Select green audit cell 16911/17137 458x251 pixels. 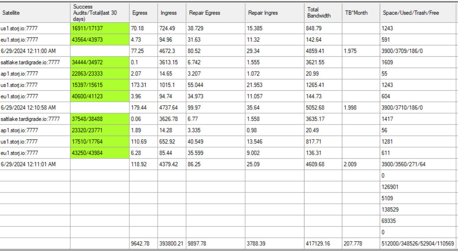pyautogui.click(x=99, y=28)
